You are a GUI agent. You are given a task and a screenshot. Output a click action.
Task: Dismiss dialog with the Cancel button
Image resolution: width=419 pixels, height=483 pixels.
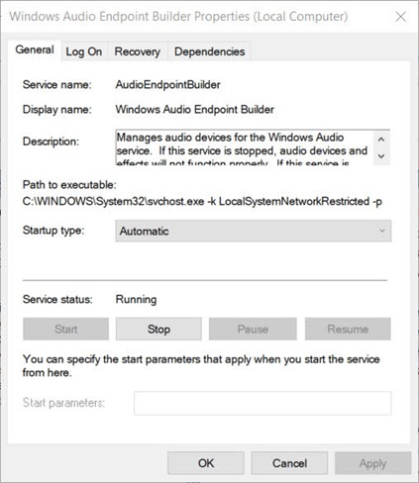point(289,463)
